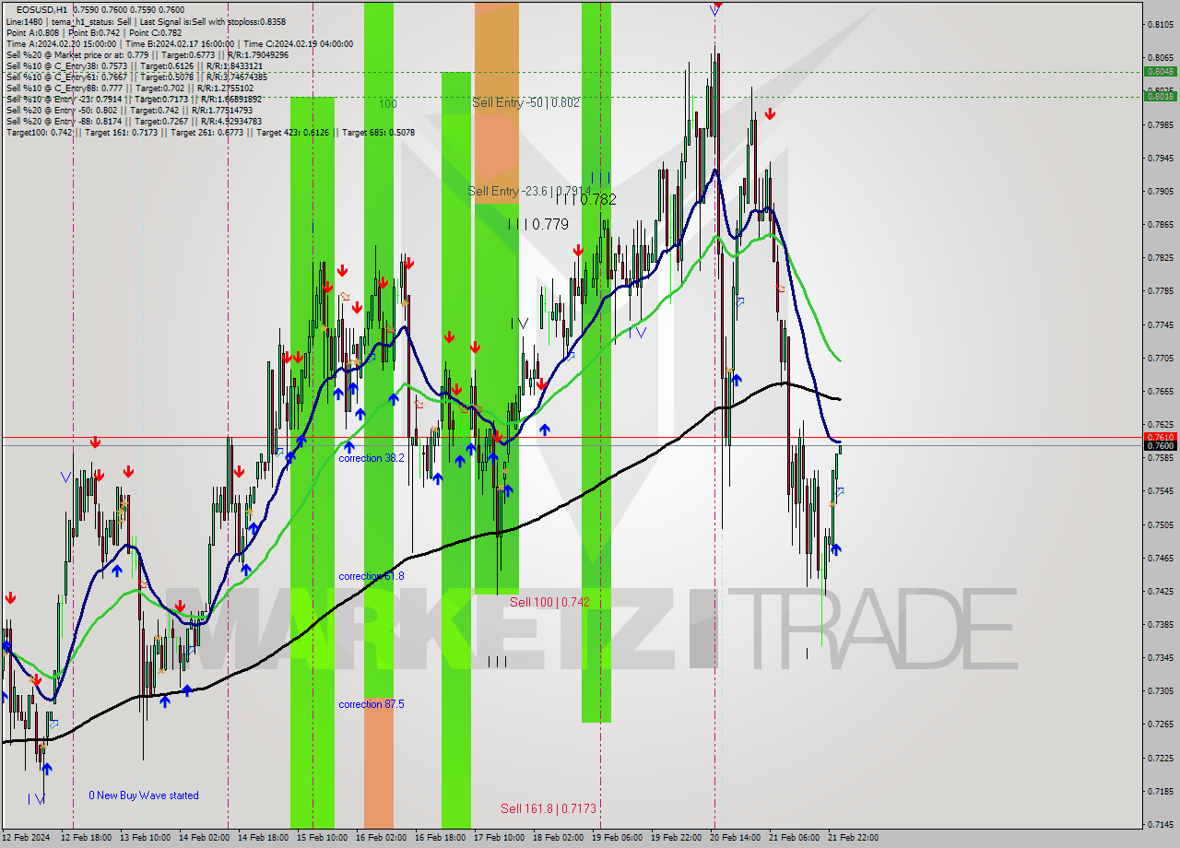Click the '17 Feb 10:00' time axis label
The image size is (1180, 848).
coord(499,838)
